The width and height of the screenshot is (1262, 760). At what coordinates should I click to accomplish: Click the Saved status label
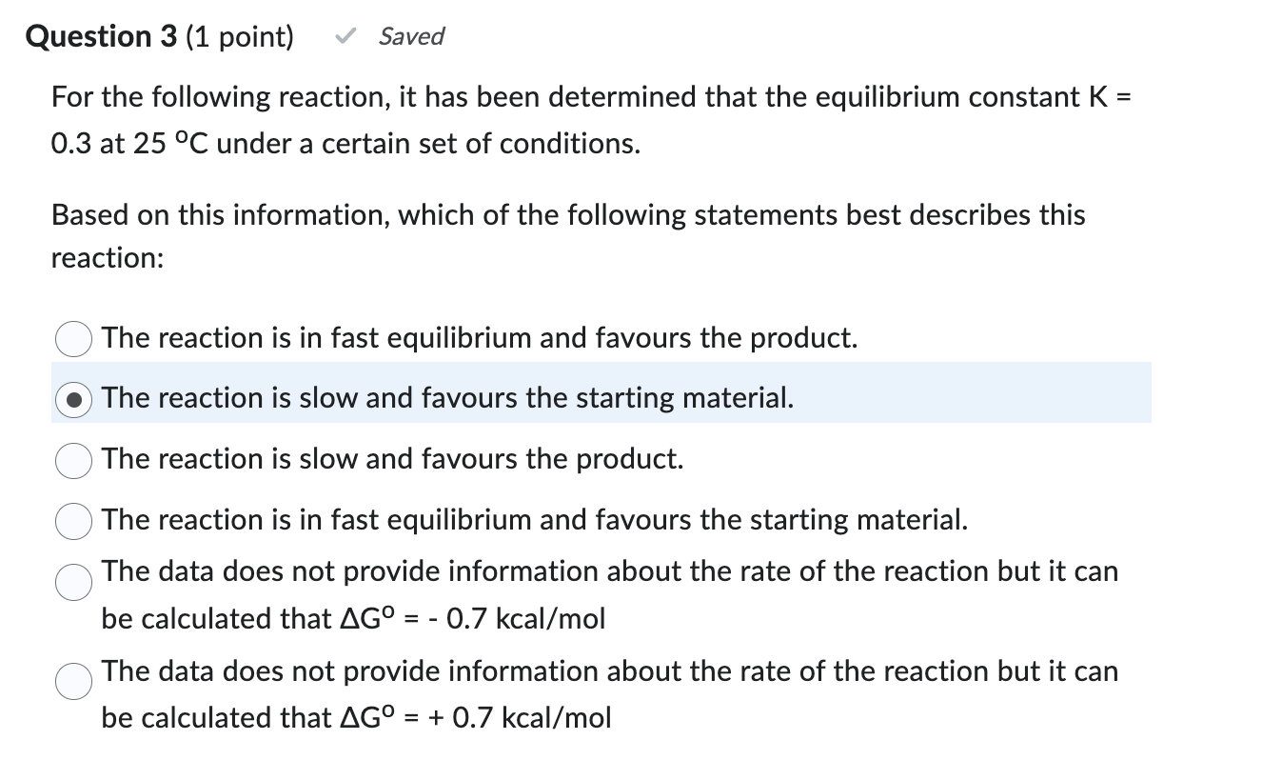point(411,36)
